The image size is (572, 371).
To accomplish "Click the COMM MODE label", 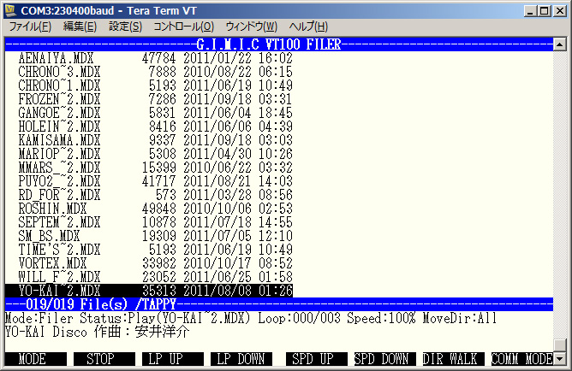I will tap(521, 359).
